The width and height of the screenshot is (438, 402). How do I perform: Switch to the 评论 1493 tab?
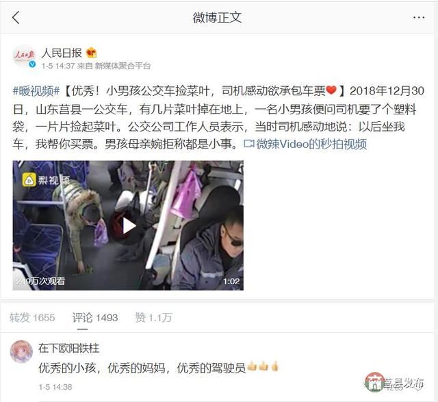pos(95,318)
